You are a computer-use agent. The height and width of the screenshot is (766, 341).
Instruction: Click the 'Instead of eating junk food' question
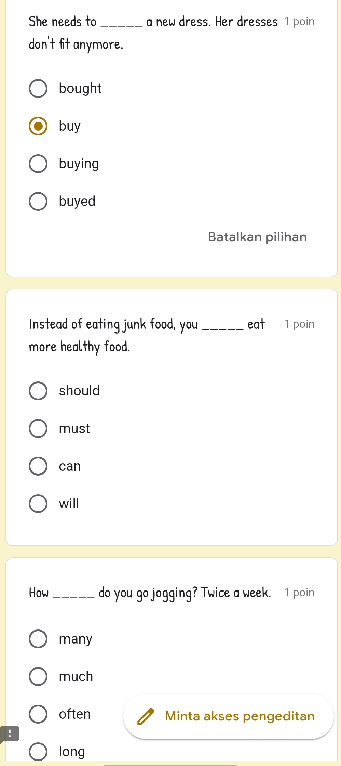coord(147,335)
